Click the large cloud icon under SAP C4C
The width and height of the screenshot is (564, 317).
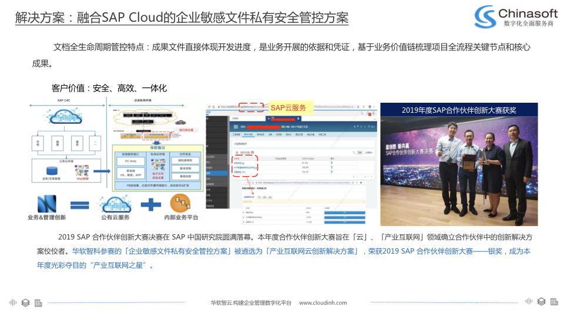65,116
